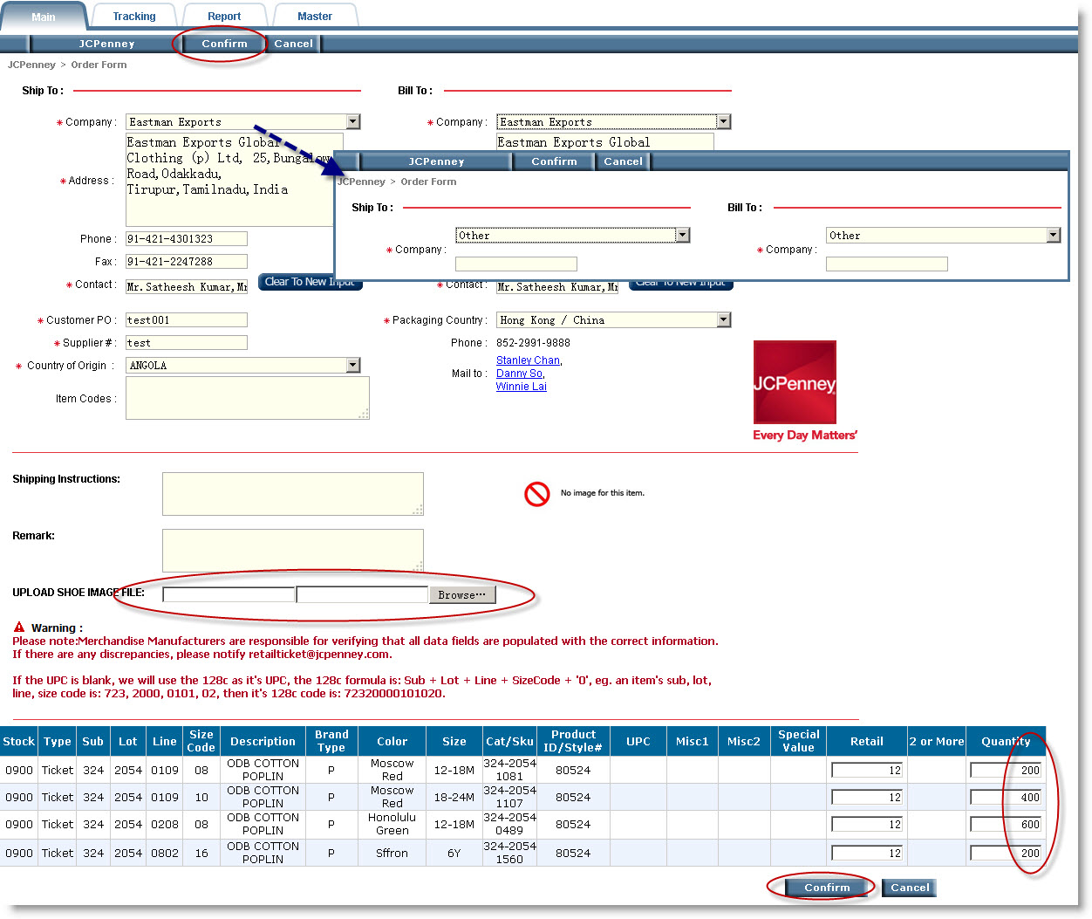Click the Description column header

pyautogui.click(x=263, y=741)
